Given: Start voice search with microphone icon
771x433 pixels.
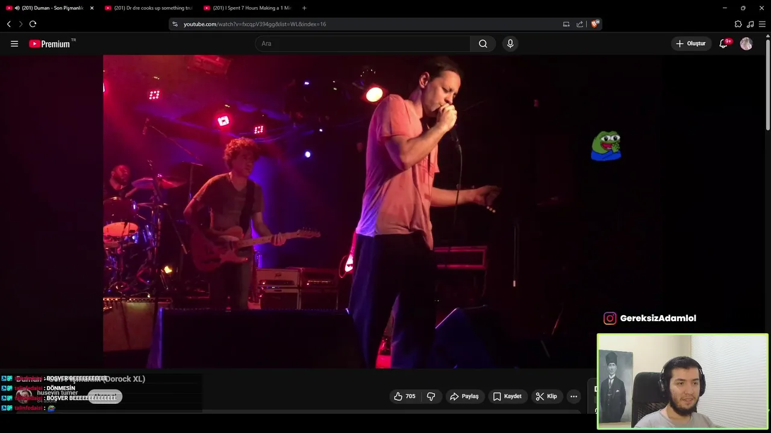Looking at the screenshot, I should 510,43.
